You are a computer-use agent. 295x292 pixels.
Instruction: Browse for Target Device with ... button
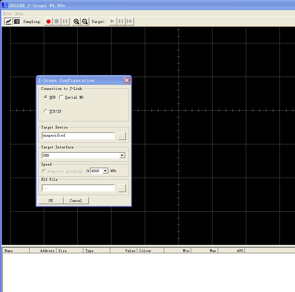[x=122, y=136]
